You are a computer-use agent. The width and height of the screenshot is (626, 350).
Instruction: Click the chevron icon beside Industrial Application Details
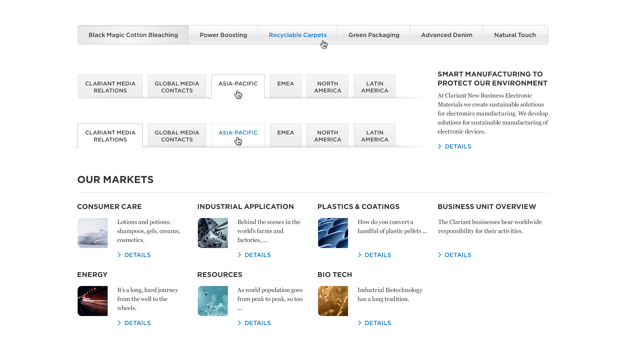point(239,255)
